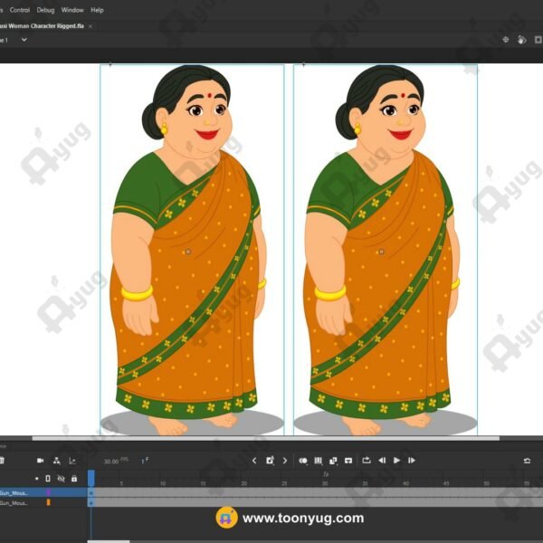Screen dimensions: 543x543
Task: Open the Control menu
Action: coord(20,10)
